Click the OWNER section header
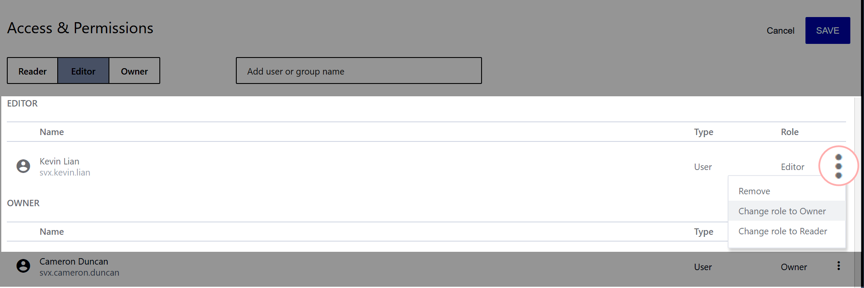 coord(24,203)
